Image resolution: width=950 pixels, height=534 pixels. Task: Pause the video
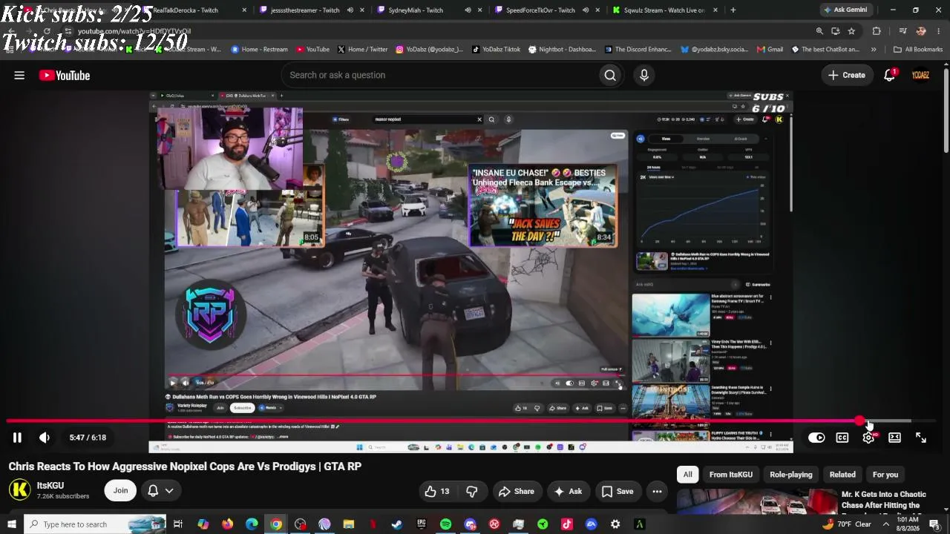pos(17,438)
